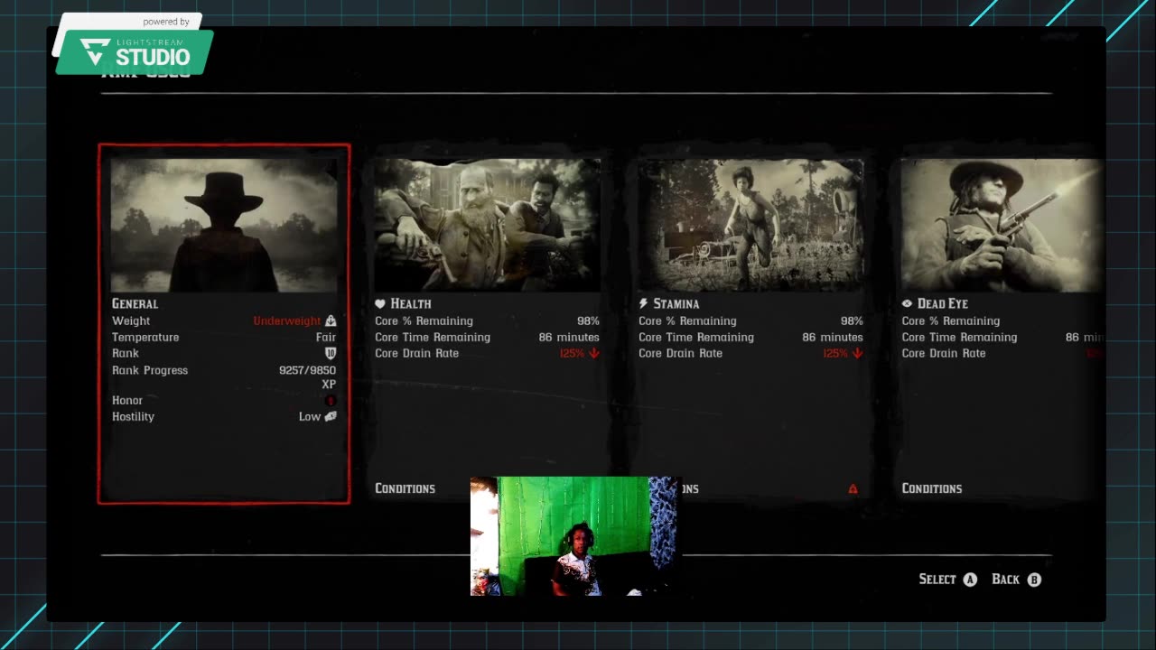
Task: Click Conditions under the Health card
Action: (405, 488)
